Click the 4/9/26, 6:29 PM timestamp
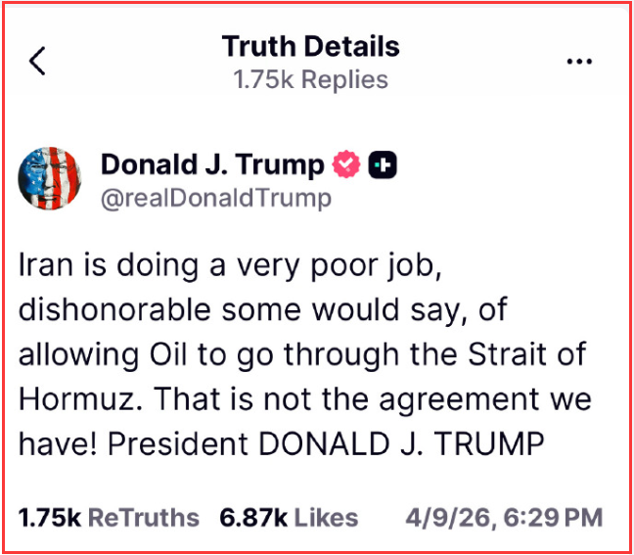Image resolution: width=634 pixels, height=555 pixels. tap(504, 518)
